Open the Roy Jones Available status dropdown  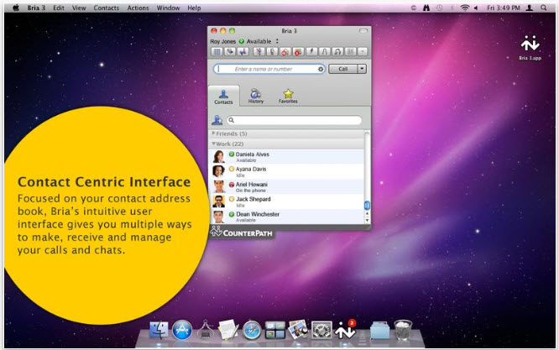(x=279, y=39)
